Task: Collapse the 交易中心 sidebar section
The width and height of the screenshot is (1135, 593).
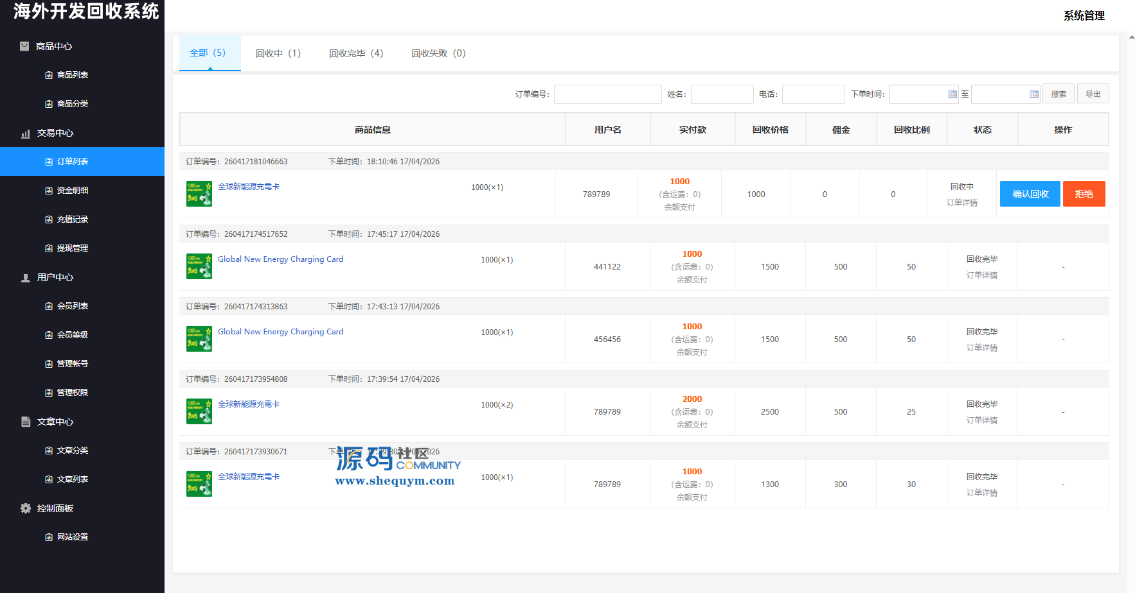Action: (x=55, y=133)
